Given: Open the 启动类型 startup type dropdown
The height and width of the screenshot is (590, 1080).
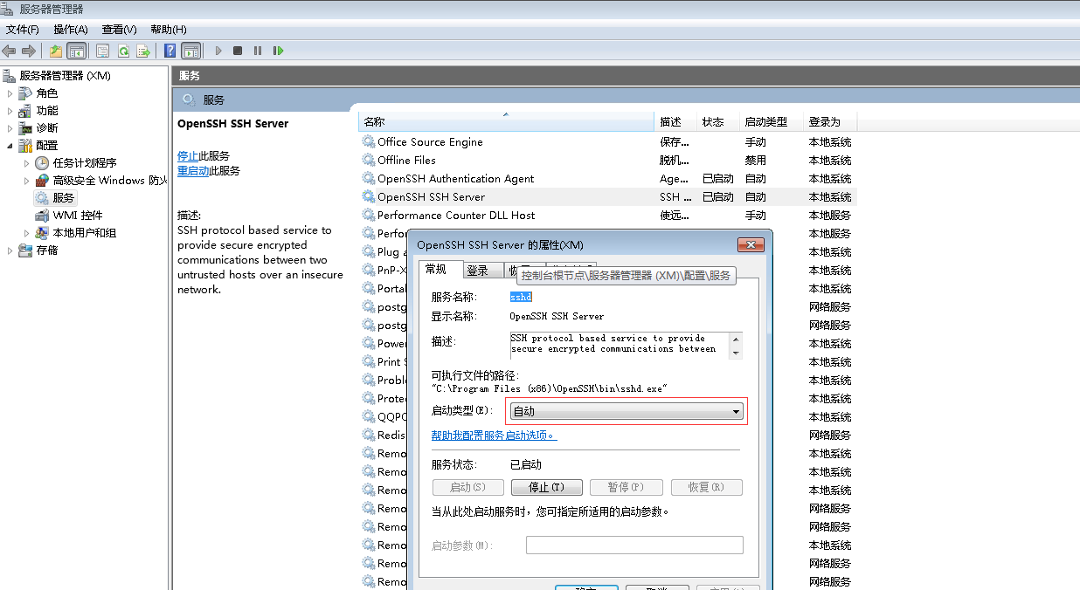Looking at the screenshot, I should (x=627, y=411).
